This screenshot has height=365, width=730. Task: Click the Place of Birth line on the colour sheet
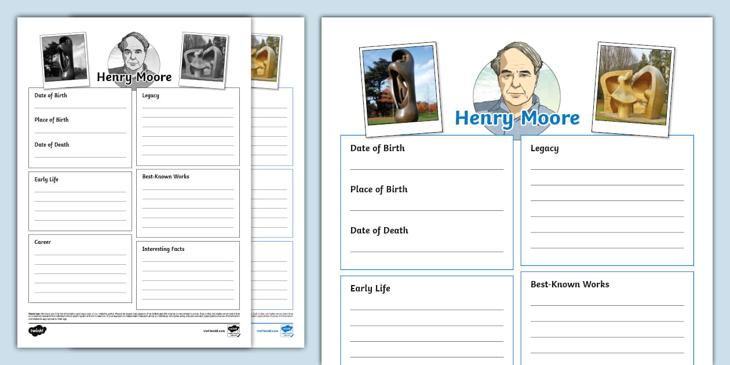[x=426, y=210]
